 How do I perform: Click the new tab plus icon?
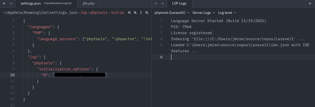(x=310, y=4)
